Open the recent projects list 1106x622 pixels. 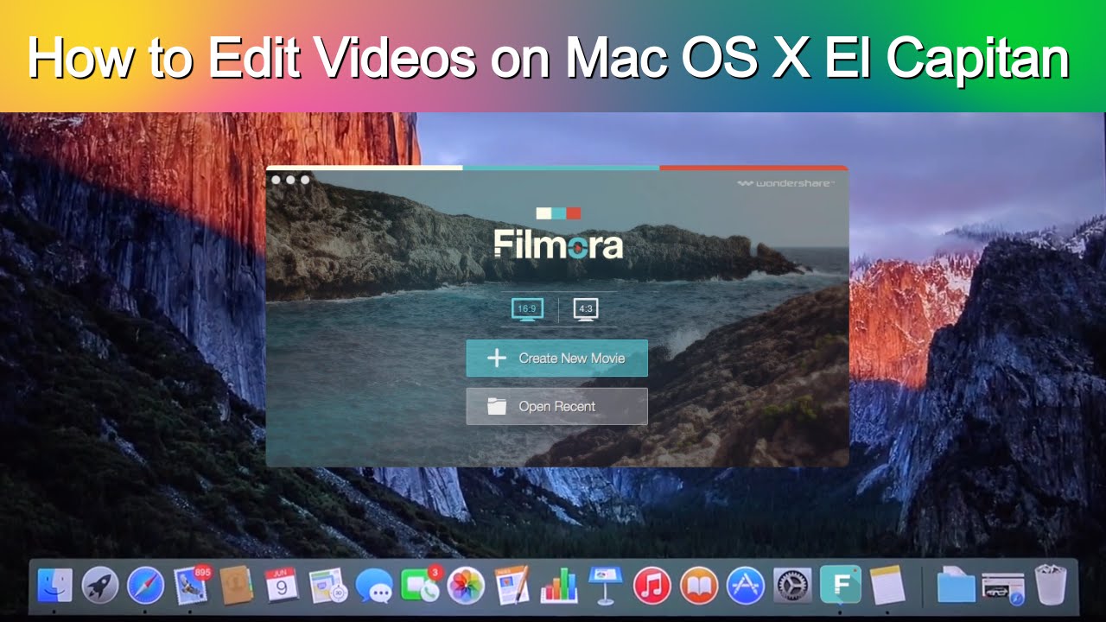coord(556,406)
